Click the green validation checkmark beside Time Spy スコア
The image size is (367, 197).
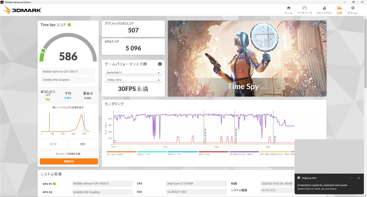click(x=69, y=25)
